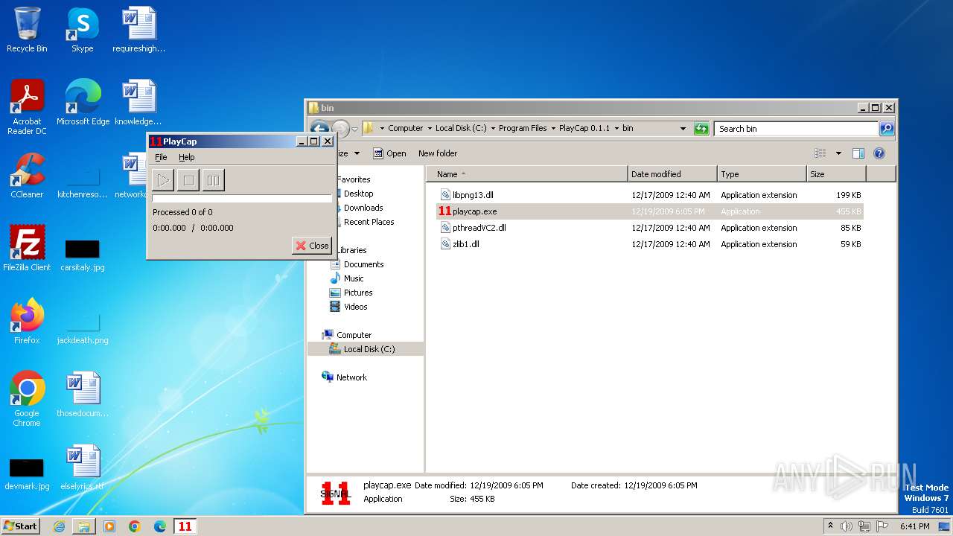Click the volume tray icon
The image size is (953, 536).
847,526
